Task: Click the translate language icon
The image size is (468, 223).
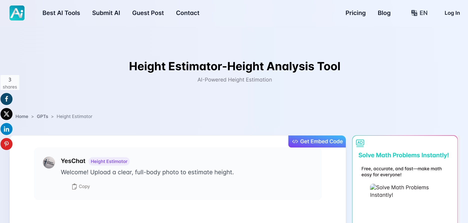Action: click(x=414, y=13)
